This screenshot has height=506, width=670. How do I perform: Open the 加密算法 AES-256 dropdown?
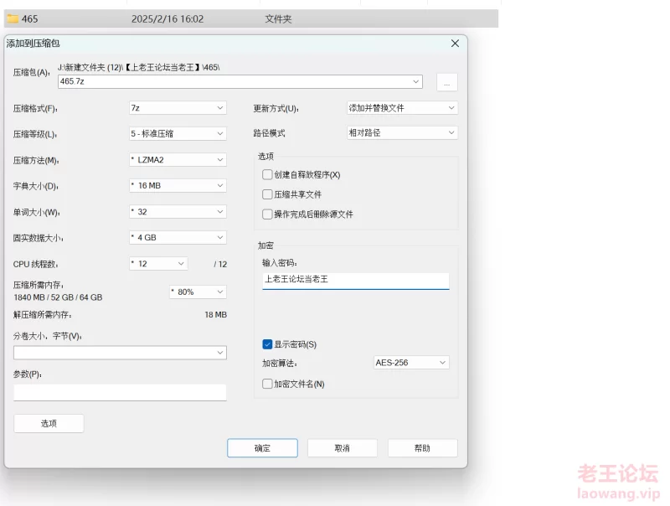(411, 363)
